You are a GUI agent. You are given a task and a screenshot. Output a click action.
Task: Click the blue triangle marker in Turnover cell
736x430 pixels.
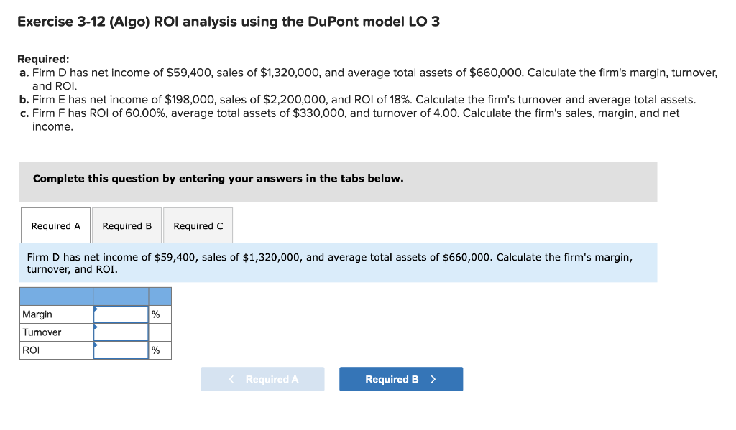(95, 327)
